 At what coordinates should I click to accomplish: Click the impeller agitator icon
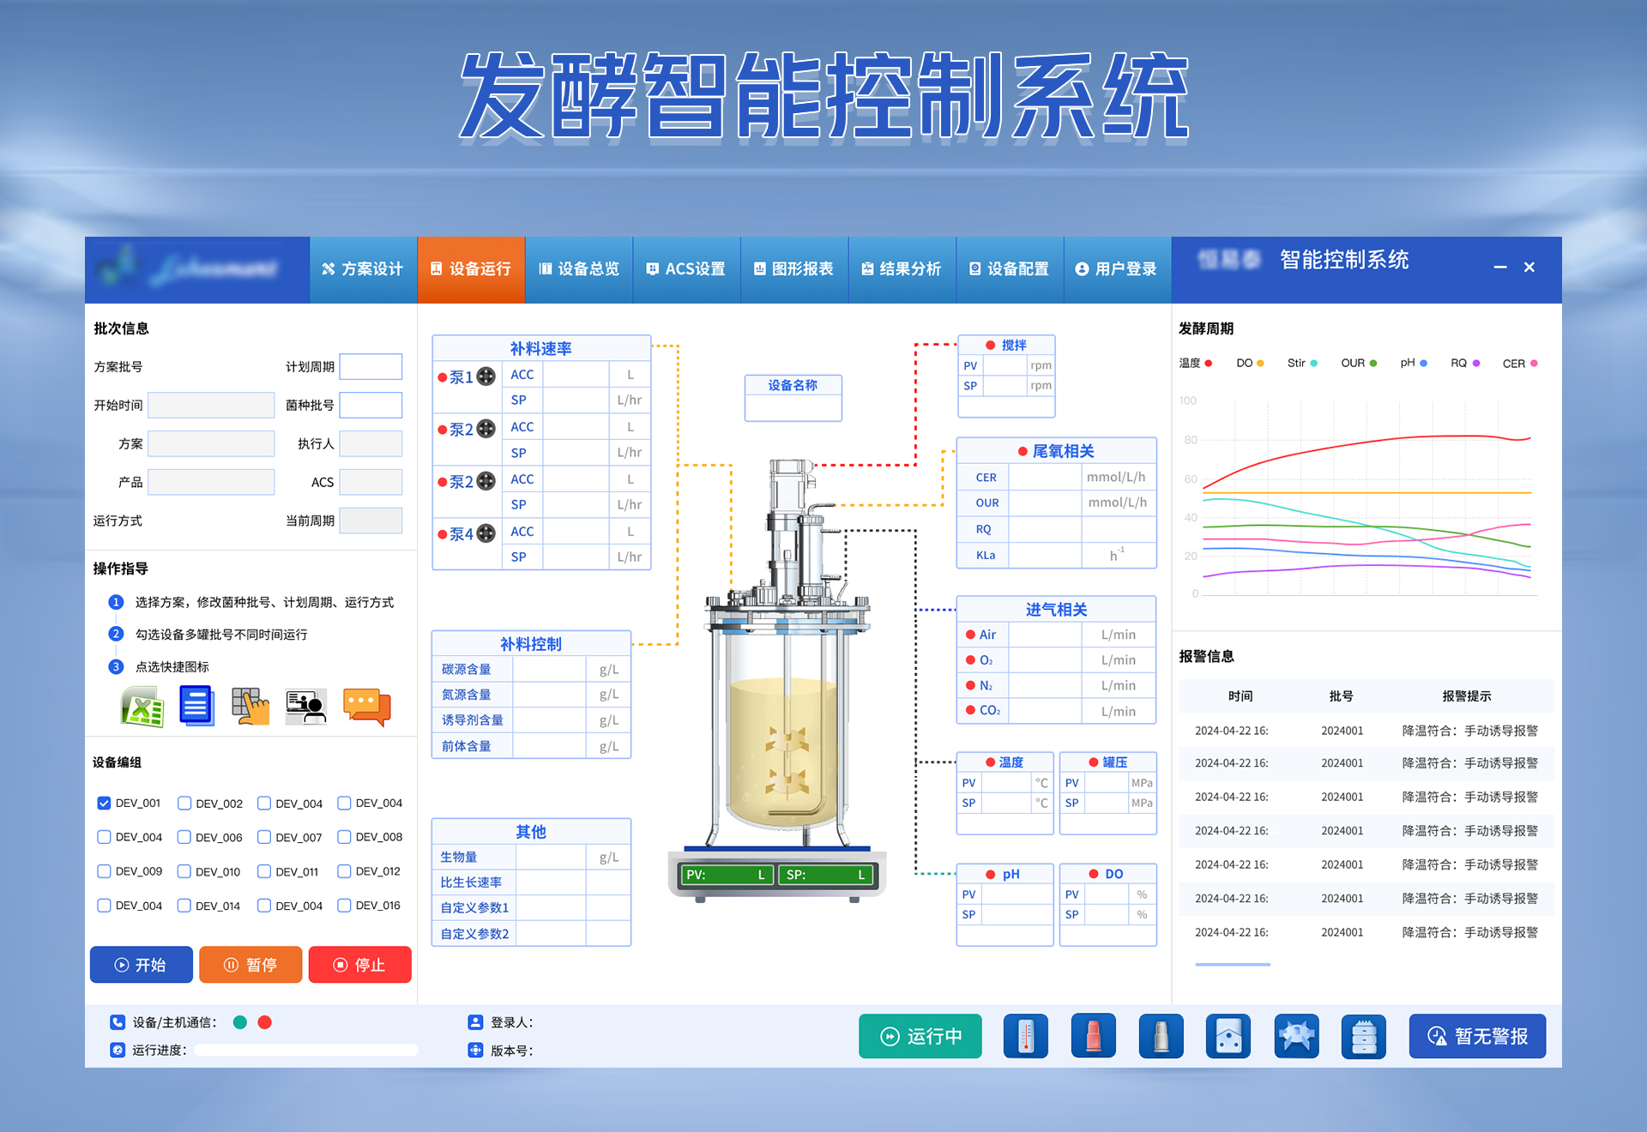tap(1296, 1036)
